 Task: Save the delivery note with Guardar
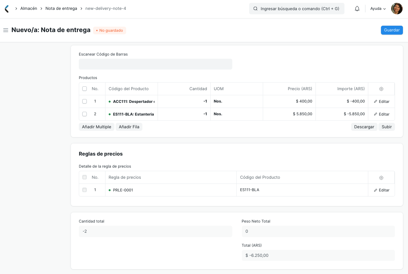tap(392, 30)
